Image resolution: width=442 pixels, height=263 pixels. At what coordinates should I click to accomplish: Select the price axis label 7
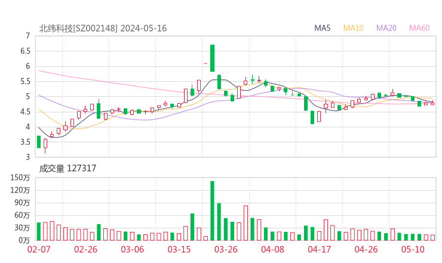point(27,36)
